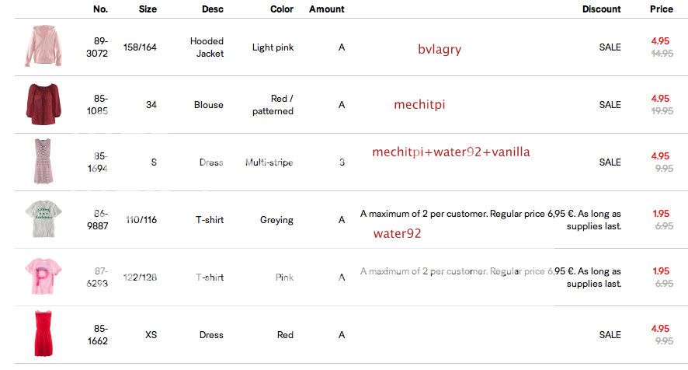Click the light pink hooded jacket thumbnail
Viewport: 688px width, 370px height.
[37, 47]
